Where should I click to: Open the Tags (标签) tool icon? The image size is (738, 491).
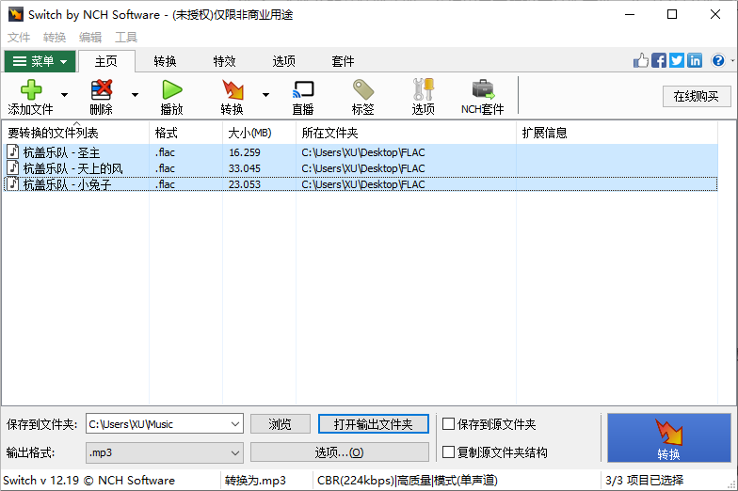[363, 89]
